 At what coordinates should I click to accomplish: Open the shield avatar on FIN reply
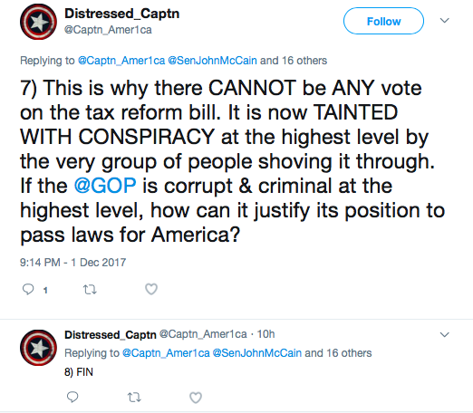pos(38,348)
